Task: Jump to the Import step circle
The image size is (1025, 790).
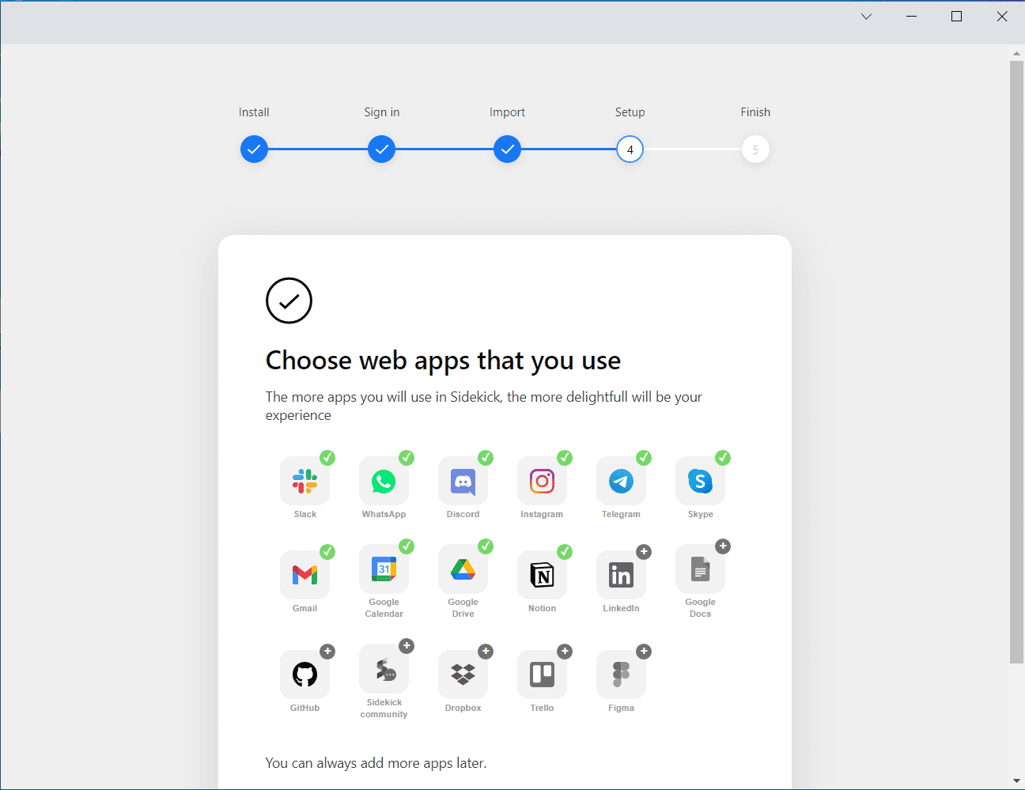Action: click(507, 149)
